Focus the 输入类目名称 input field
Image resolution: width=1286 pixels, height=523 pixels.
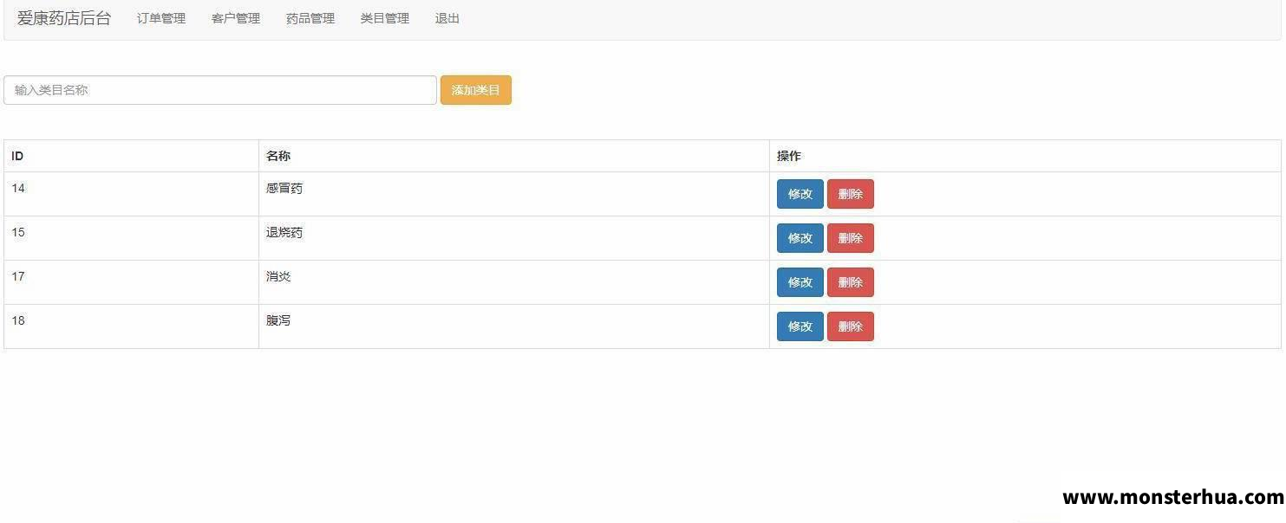[x=220, y=90]
